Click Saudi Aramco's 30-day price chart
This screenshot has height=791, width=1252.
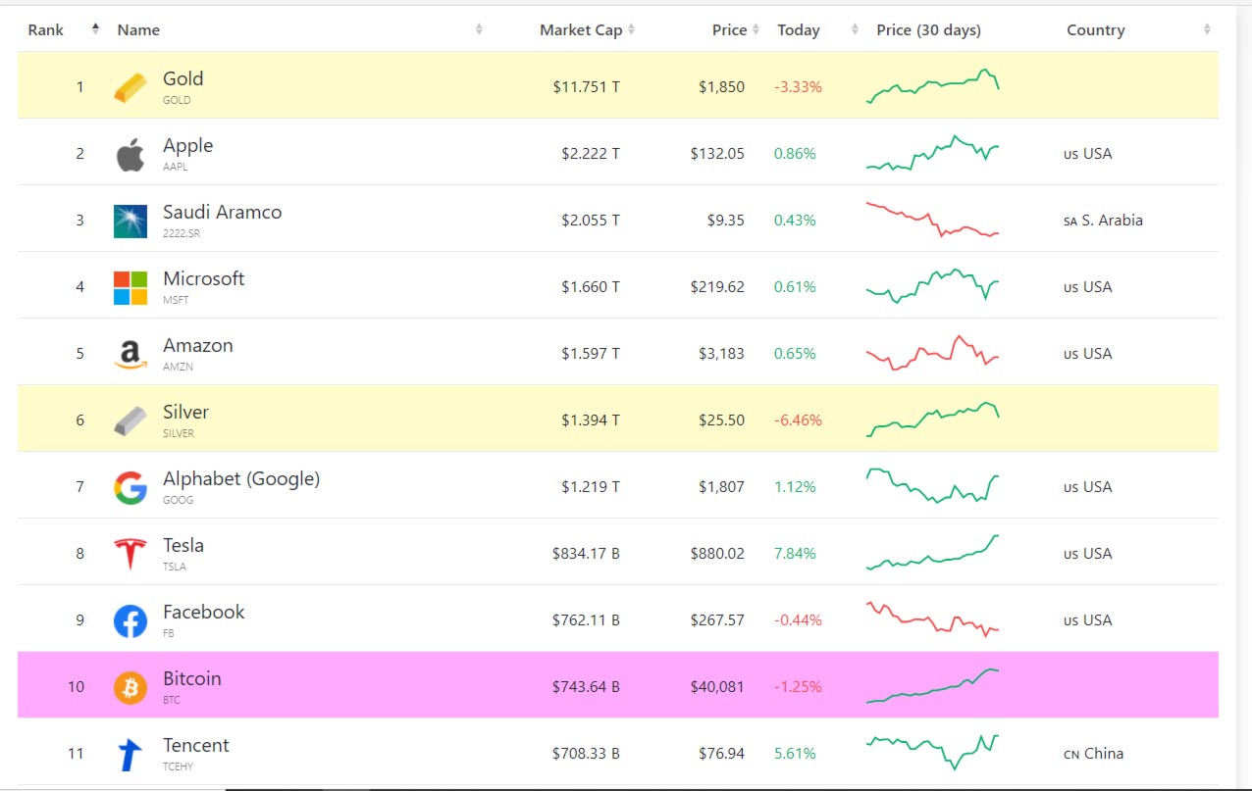(932, 220)
